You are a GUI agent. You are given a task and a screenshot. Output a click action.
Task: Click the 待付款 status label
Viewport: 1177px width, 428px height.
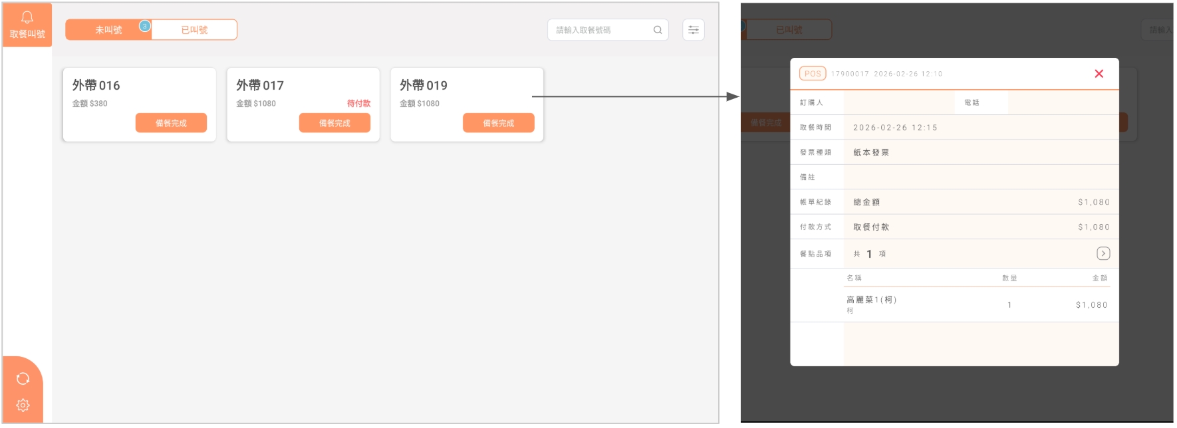pos(358,104)
